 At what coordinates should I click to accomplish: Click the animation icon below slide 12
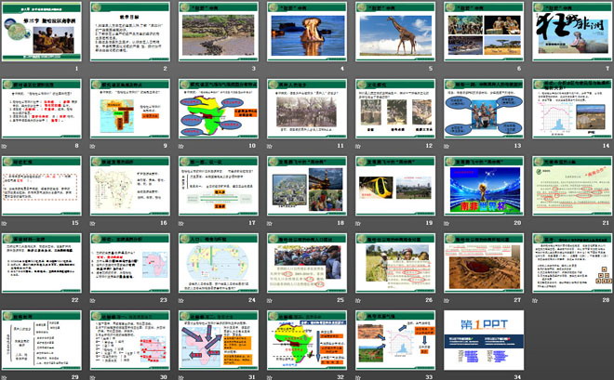pos(358,147)
